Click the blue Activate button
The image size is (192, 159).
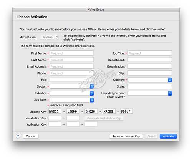pyautogui.click(x=168, y=136)
